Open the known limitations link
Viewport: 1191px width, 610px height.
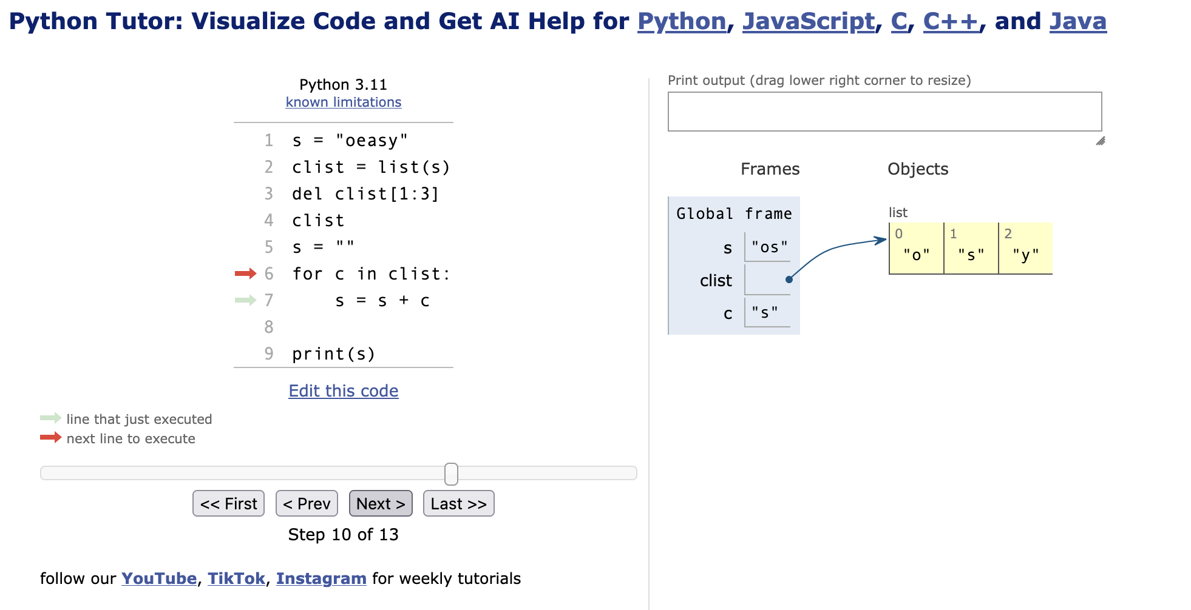pyautogui.click(x=343, y=102)
